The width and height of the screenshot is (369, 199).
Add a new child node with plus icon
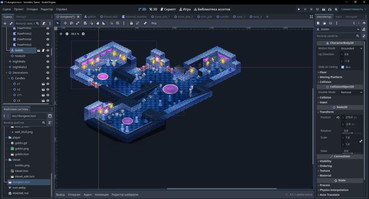point(5,23)
